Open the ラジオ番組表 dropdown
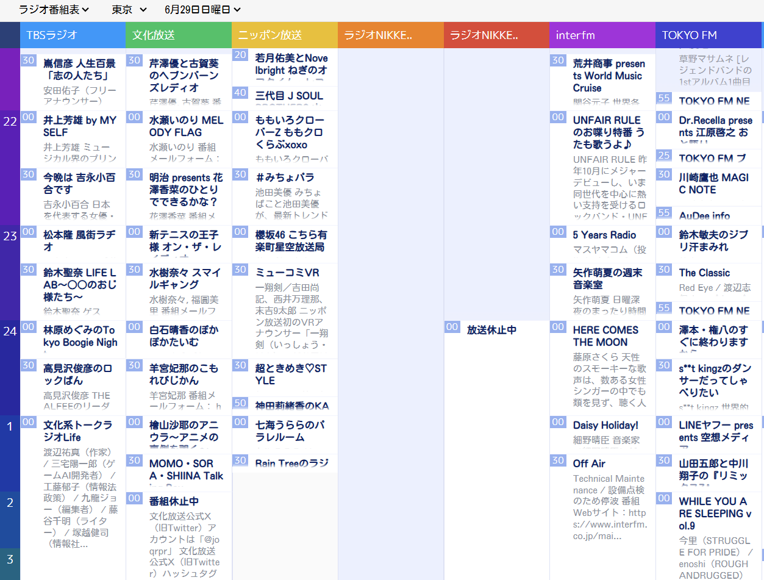 click(54, 9)
